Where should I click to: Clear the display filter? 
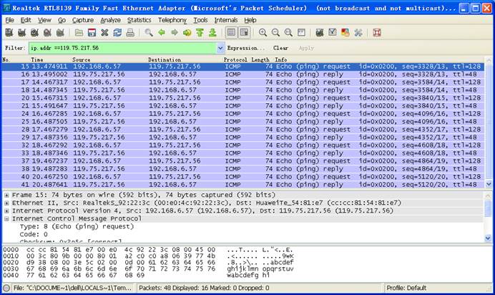(x=280, y=48)
